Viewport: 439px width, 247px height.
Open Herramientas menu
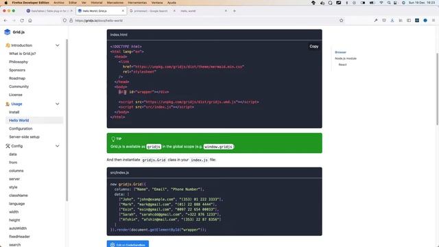click(137, 3)
